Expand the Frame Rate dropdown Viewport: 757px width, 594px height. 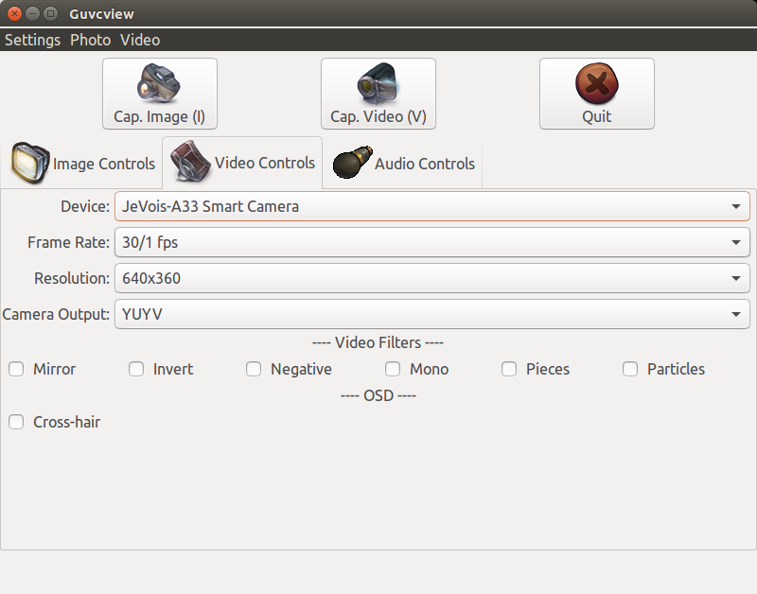pos(432,242)
